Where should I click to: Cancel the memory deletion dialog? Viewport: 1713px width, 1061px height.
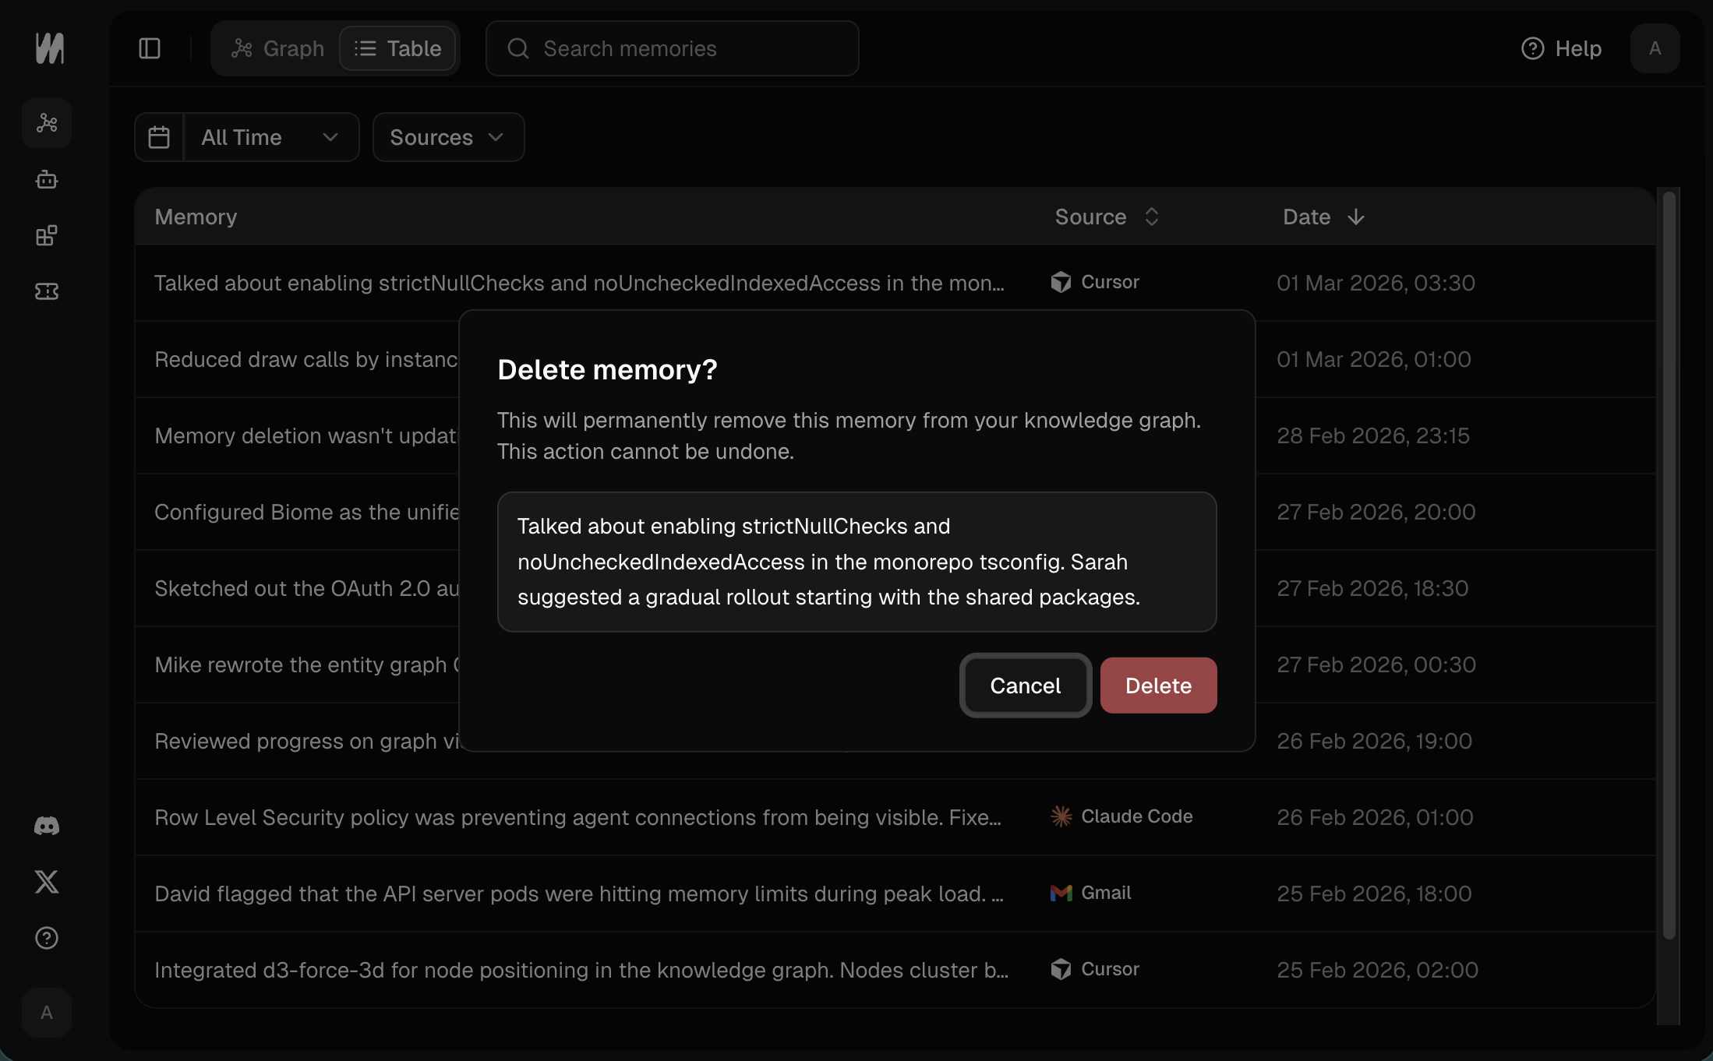click(1025, 686)
